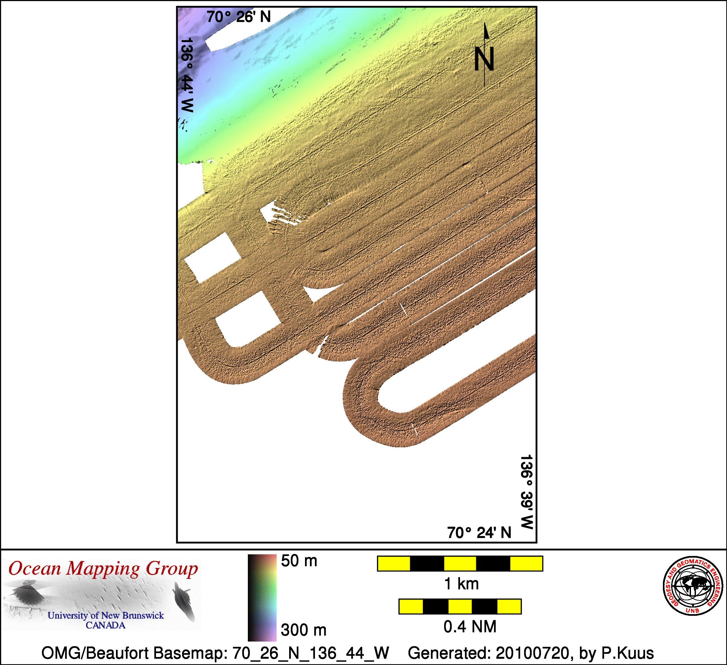This screenshot has height=665, width=727.
Task: Click the Generated date and author text
Action: (531, 653)
